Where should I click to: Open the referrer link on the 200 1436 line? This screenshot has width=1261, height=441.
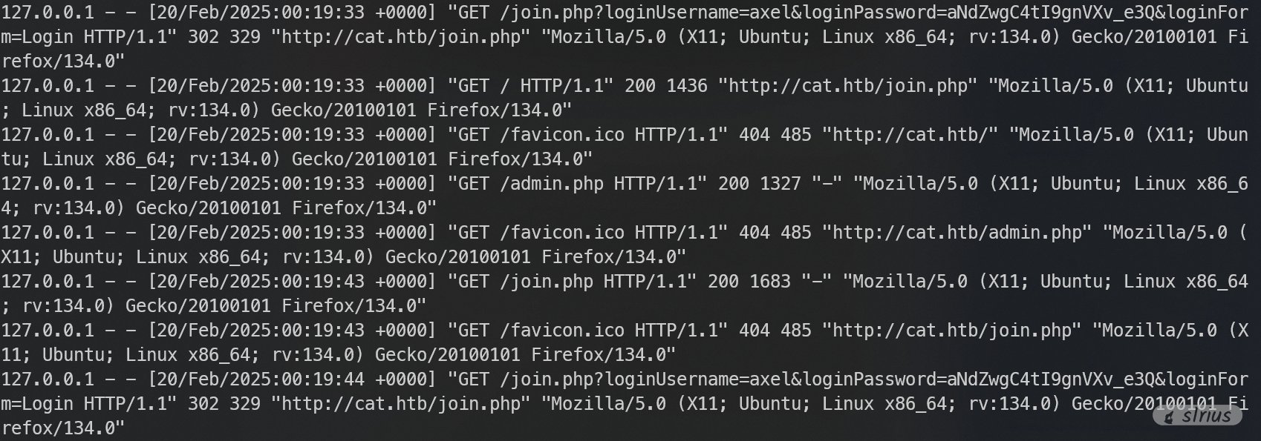pos(847,86)
